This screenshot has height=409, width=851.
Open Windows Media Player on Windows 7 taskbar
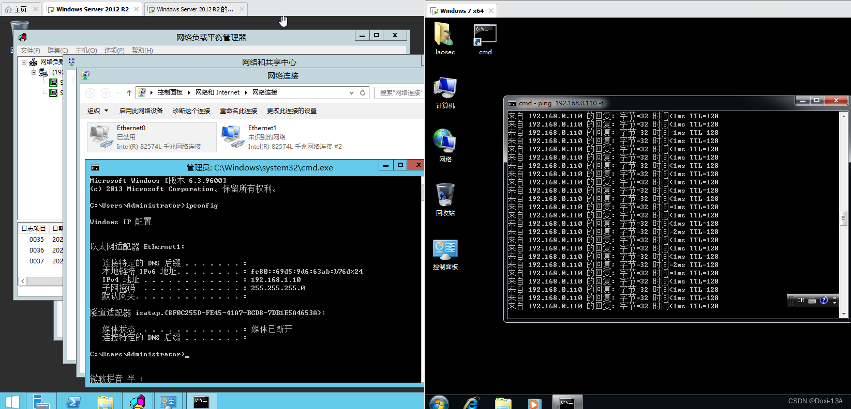coord(534,403)
